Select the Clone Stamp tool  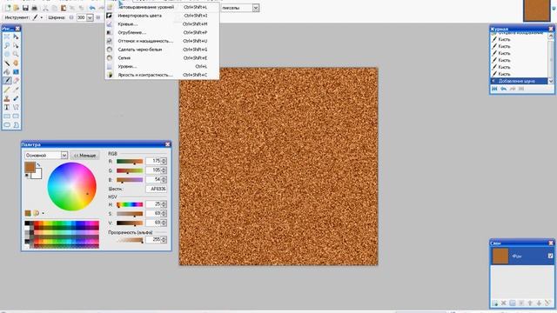pos(7,98)
